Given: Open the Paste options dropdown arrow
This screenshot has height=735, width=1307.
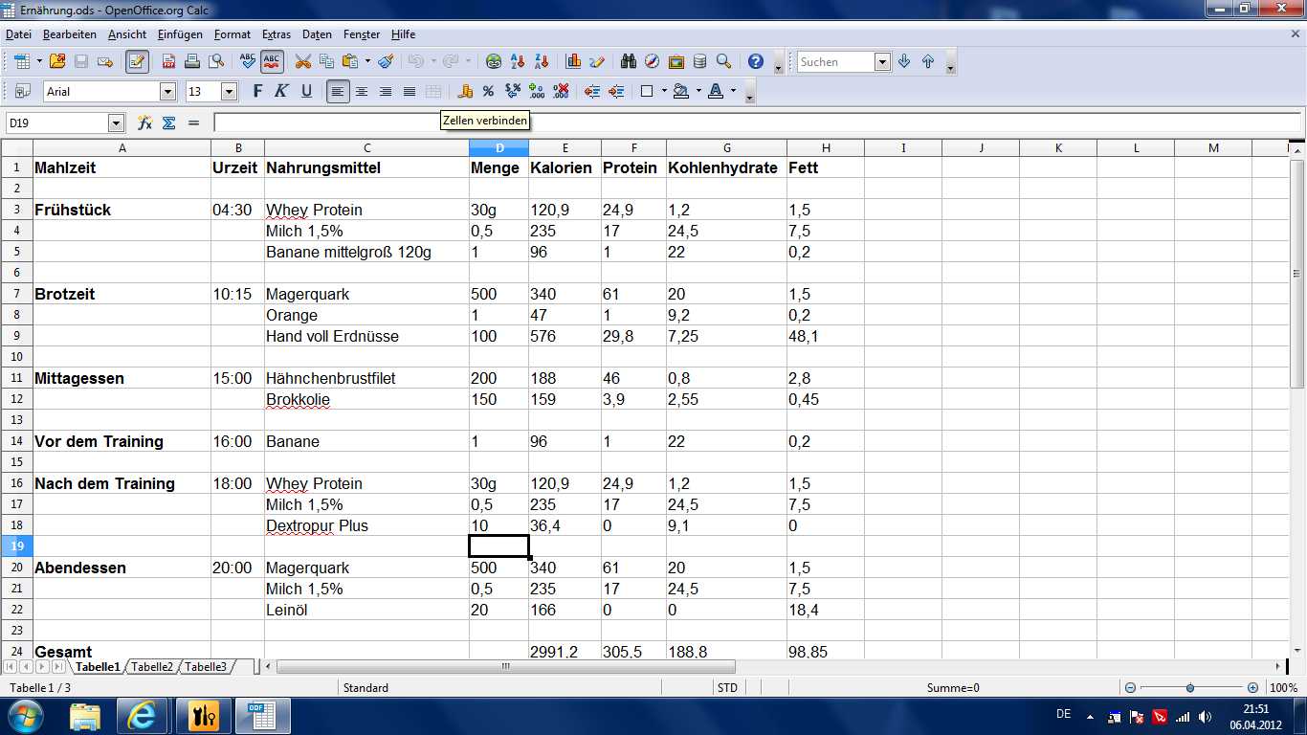Looking at the screenshot, I should pyautogui.click(x=367, y=61).
